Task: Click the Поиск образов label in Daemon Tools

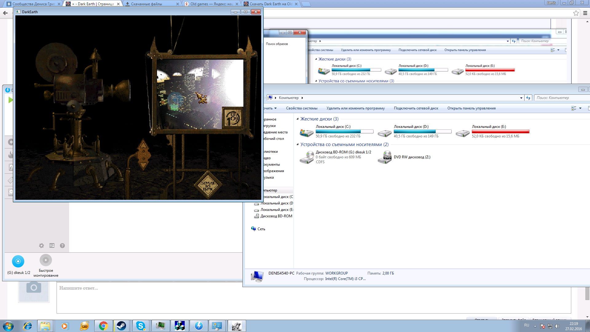Action: coord(277,44)
